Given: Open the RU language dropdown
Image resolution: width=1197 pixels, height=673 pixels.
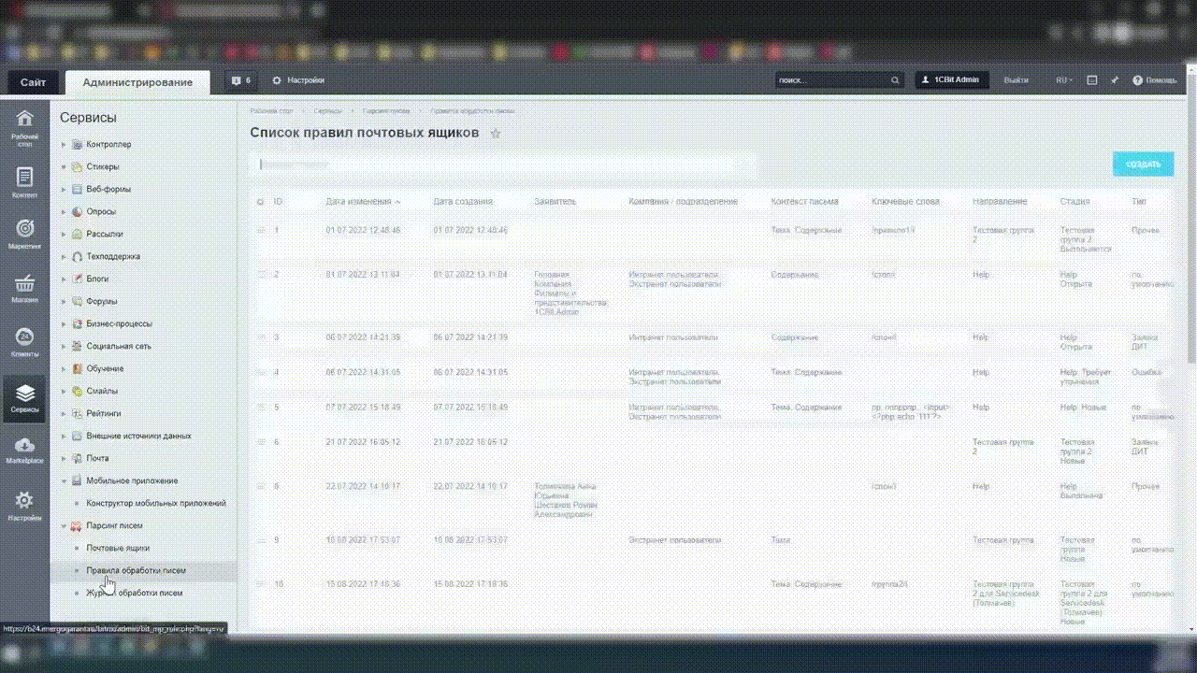Looking at the screenshot, I should (x=1064, y=80).
